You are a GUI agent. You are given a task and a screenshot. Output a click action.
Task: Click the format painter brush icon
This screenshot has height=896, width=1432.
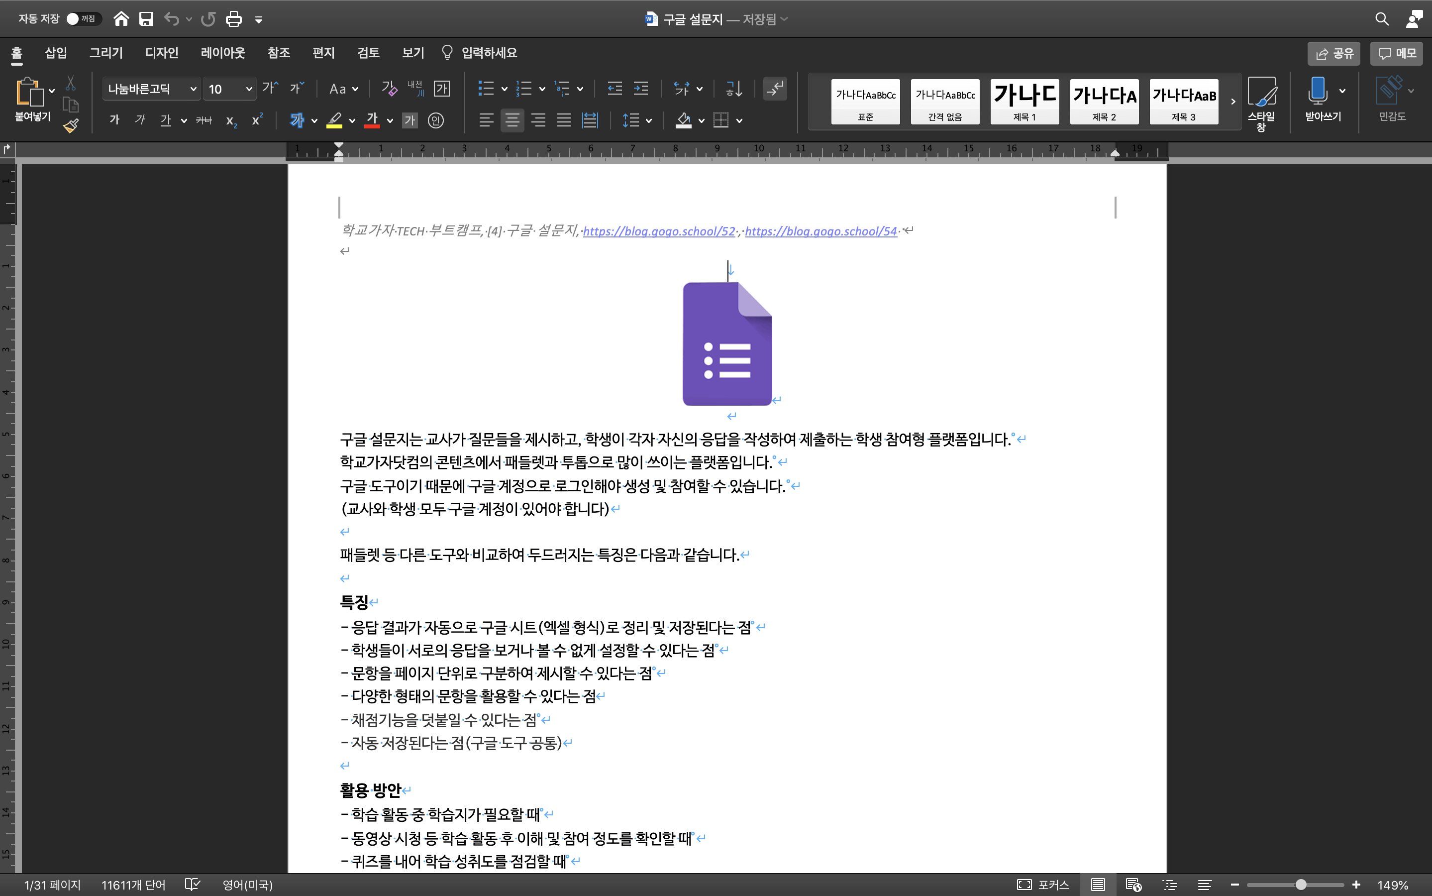(71, 125)
